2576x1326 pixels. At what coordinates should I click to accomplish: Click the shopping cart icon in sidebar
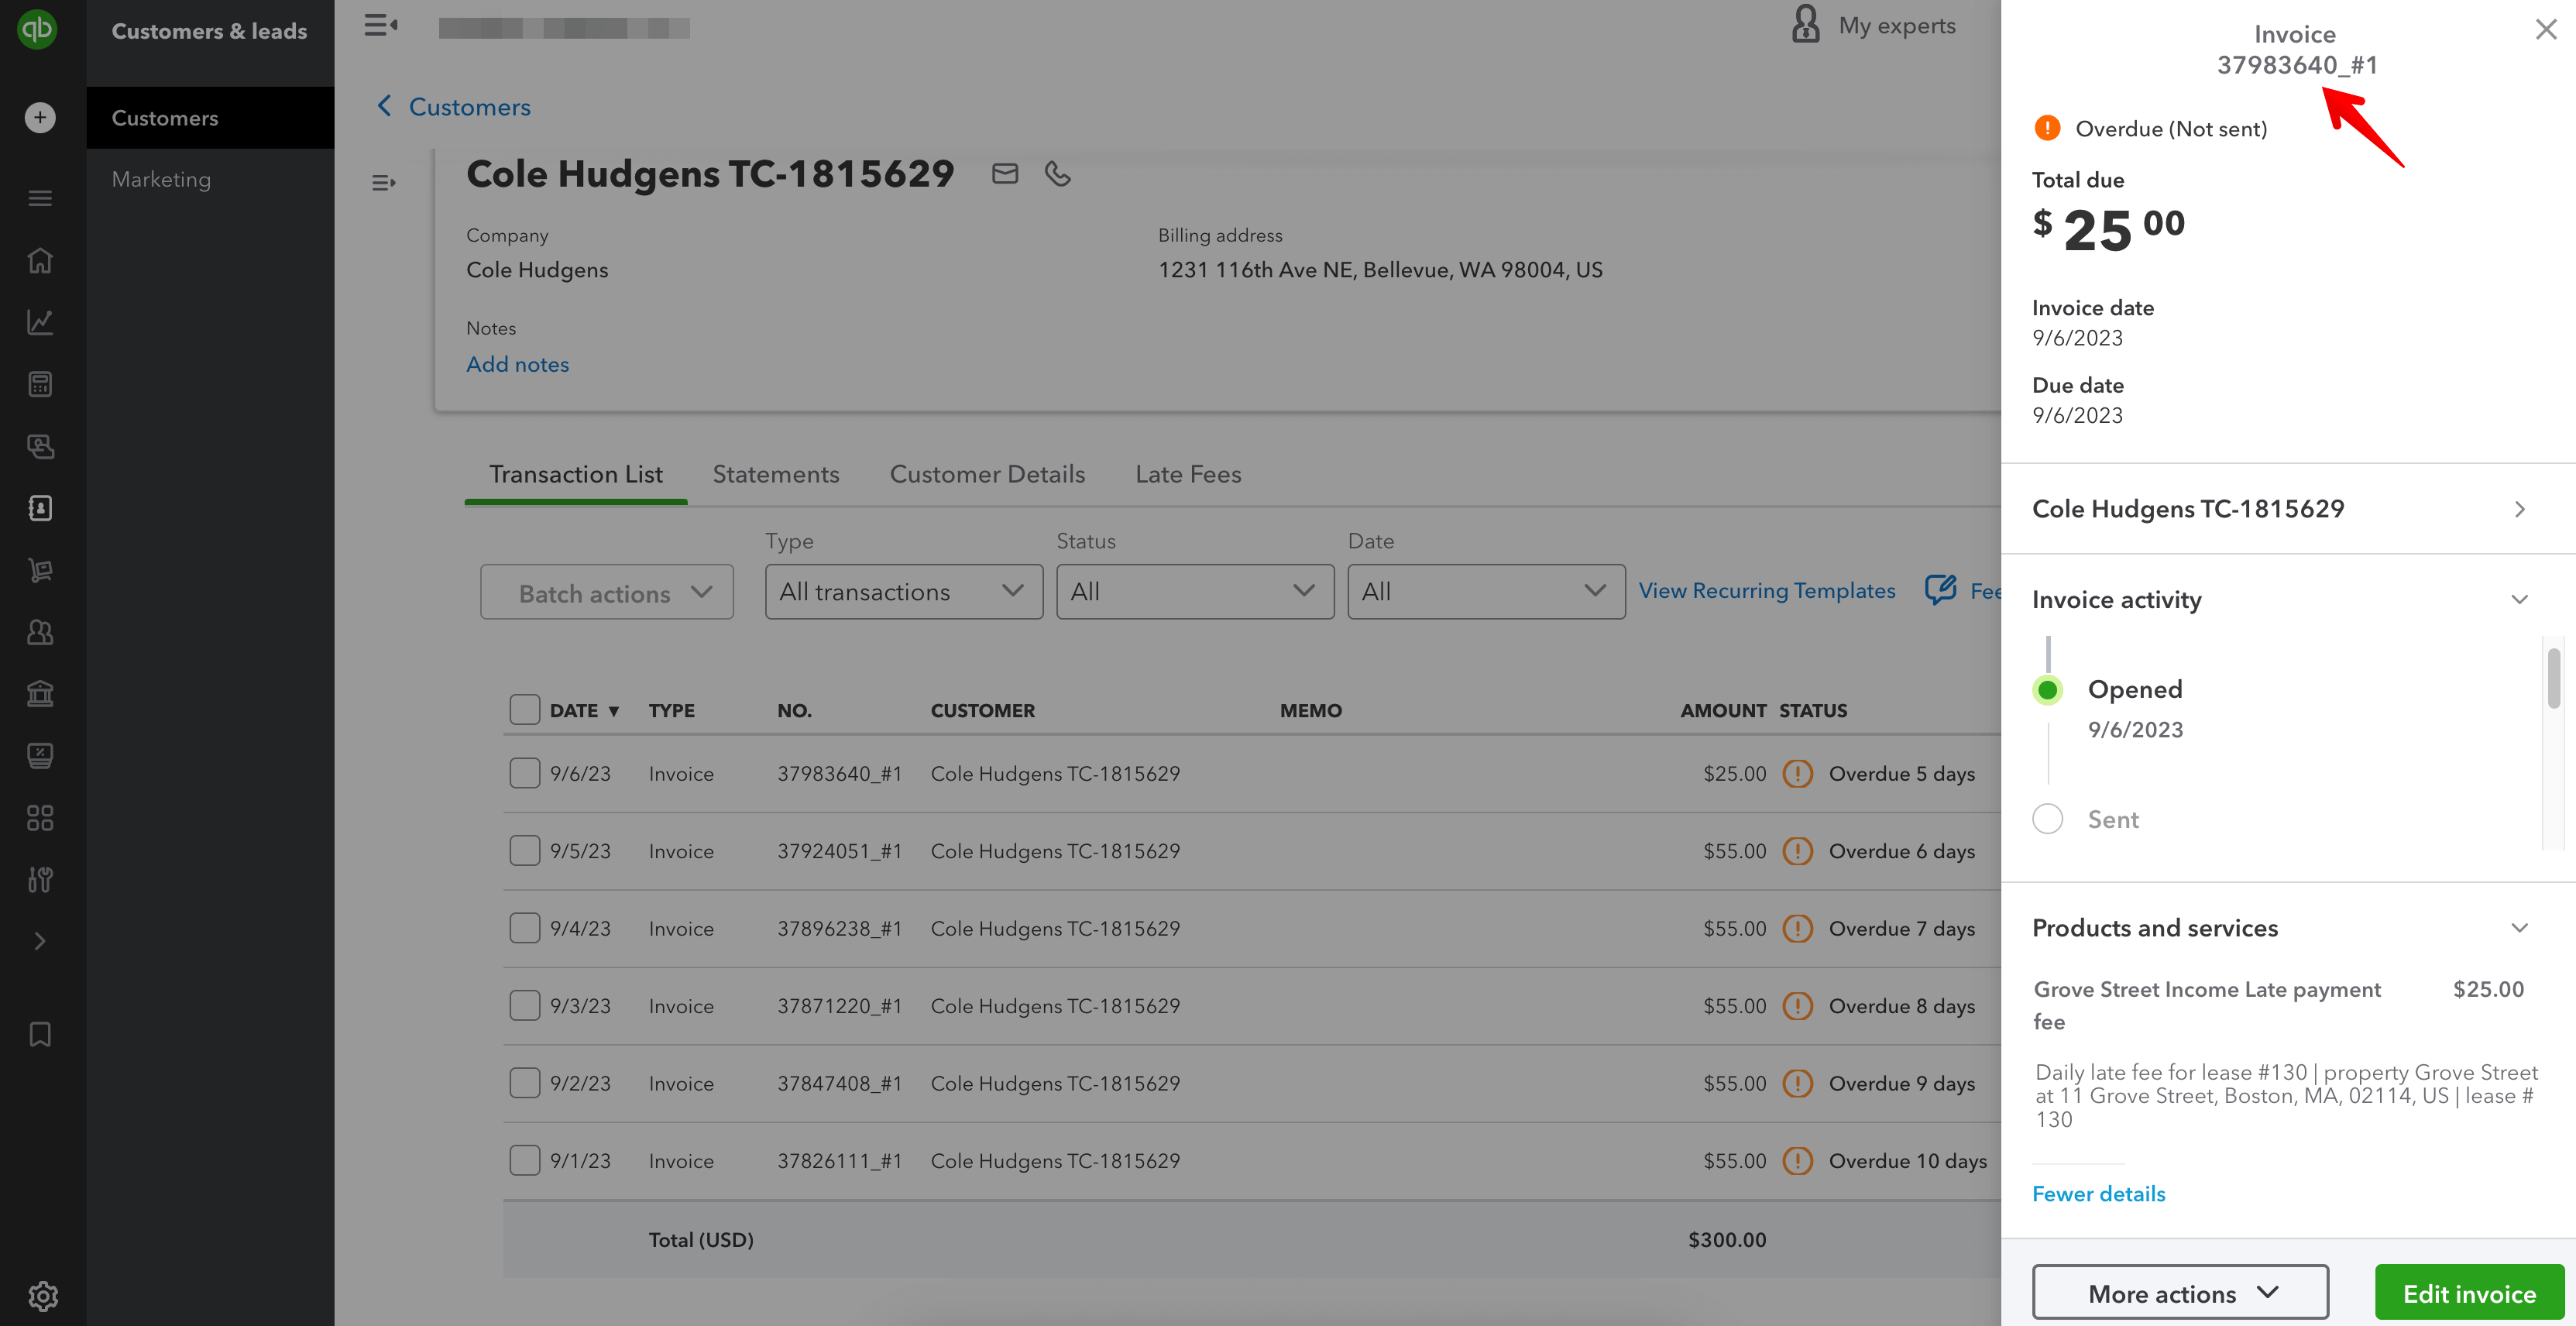pyautogui.click(x=40, y=570)
